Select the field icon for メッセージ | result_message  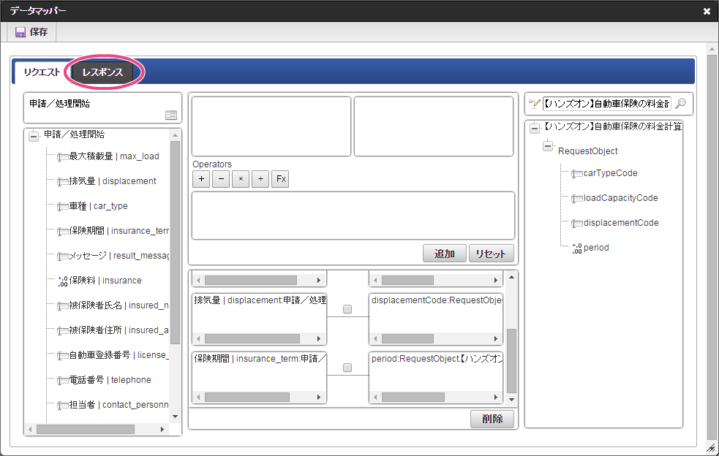tap(63, 256)
